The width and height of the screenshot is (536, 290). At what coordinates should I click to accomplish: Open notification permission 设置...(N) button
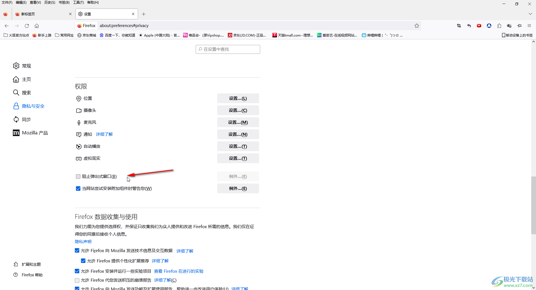[x=238, y=134]
